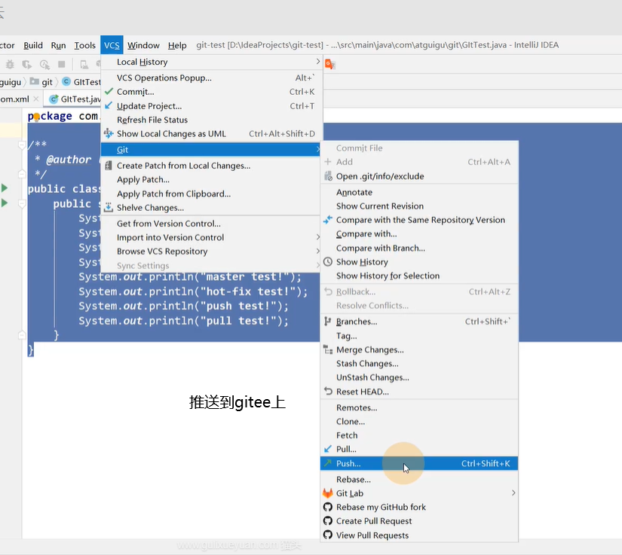Select UnStash Changes... entry
This screenshot has height=555, width=622.
coord(419,377)
